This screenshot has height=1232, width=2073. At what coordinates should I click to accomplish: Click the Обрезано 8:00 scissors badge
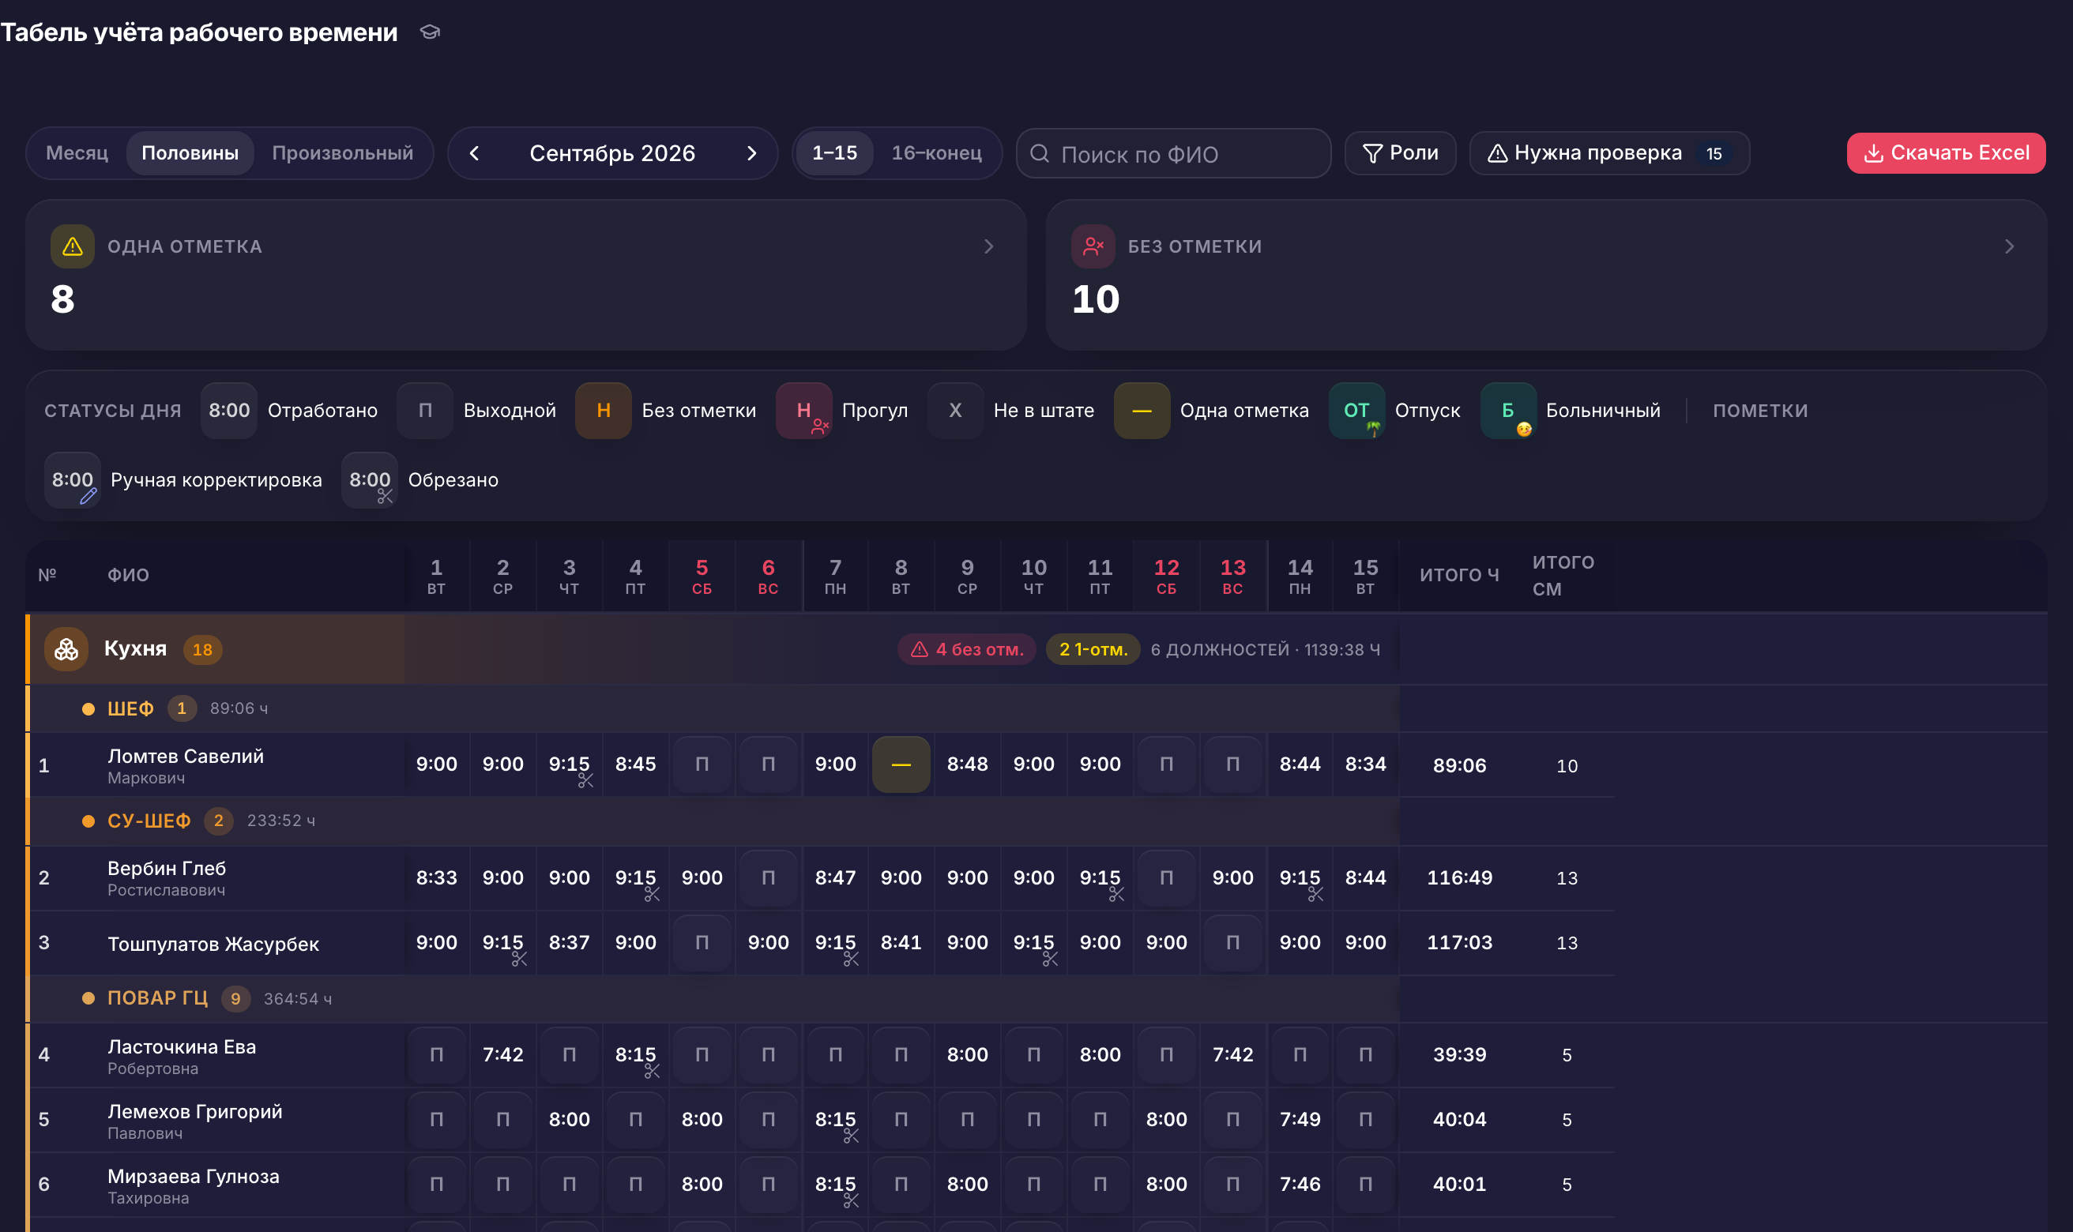[x=370, y=480]
